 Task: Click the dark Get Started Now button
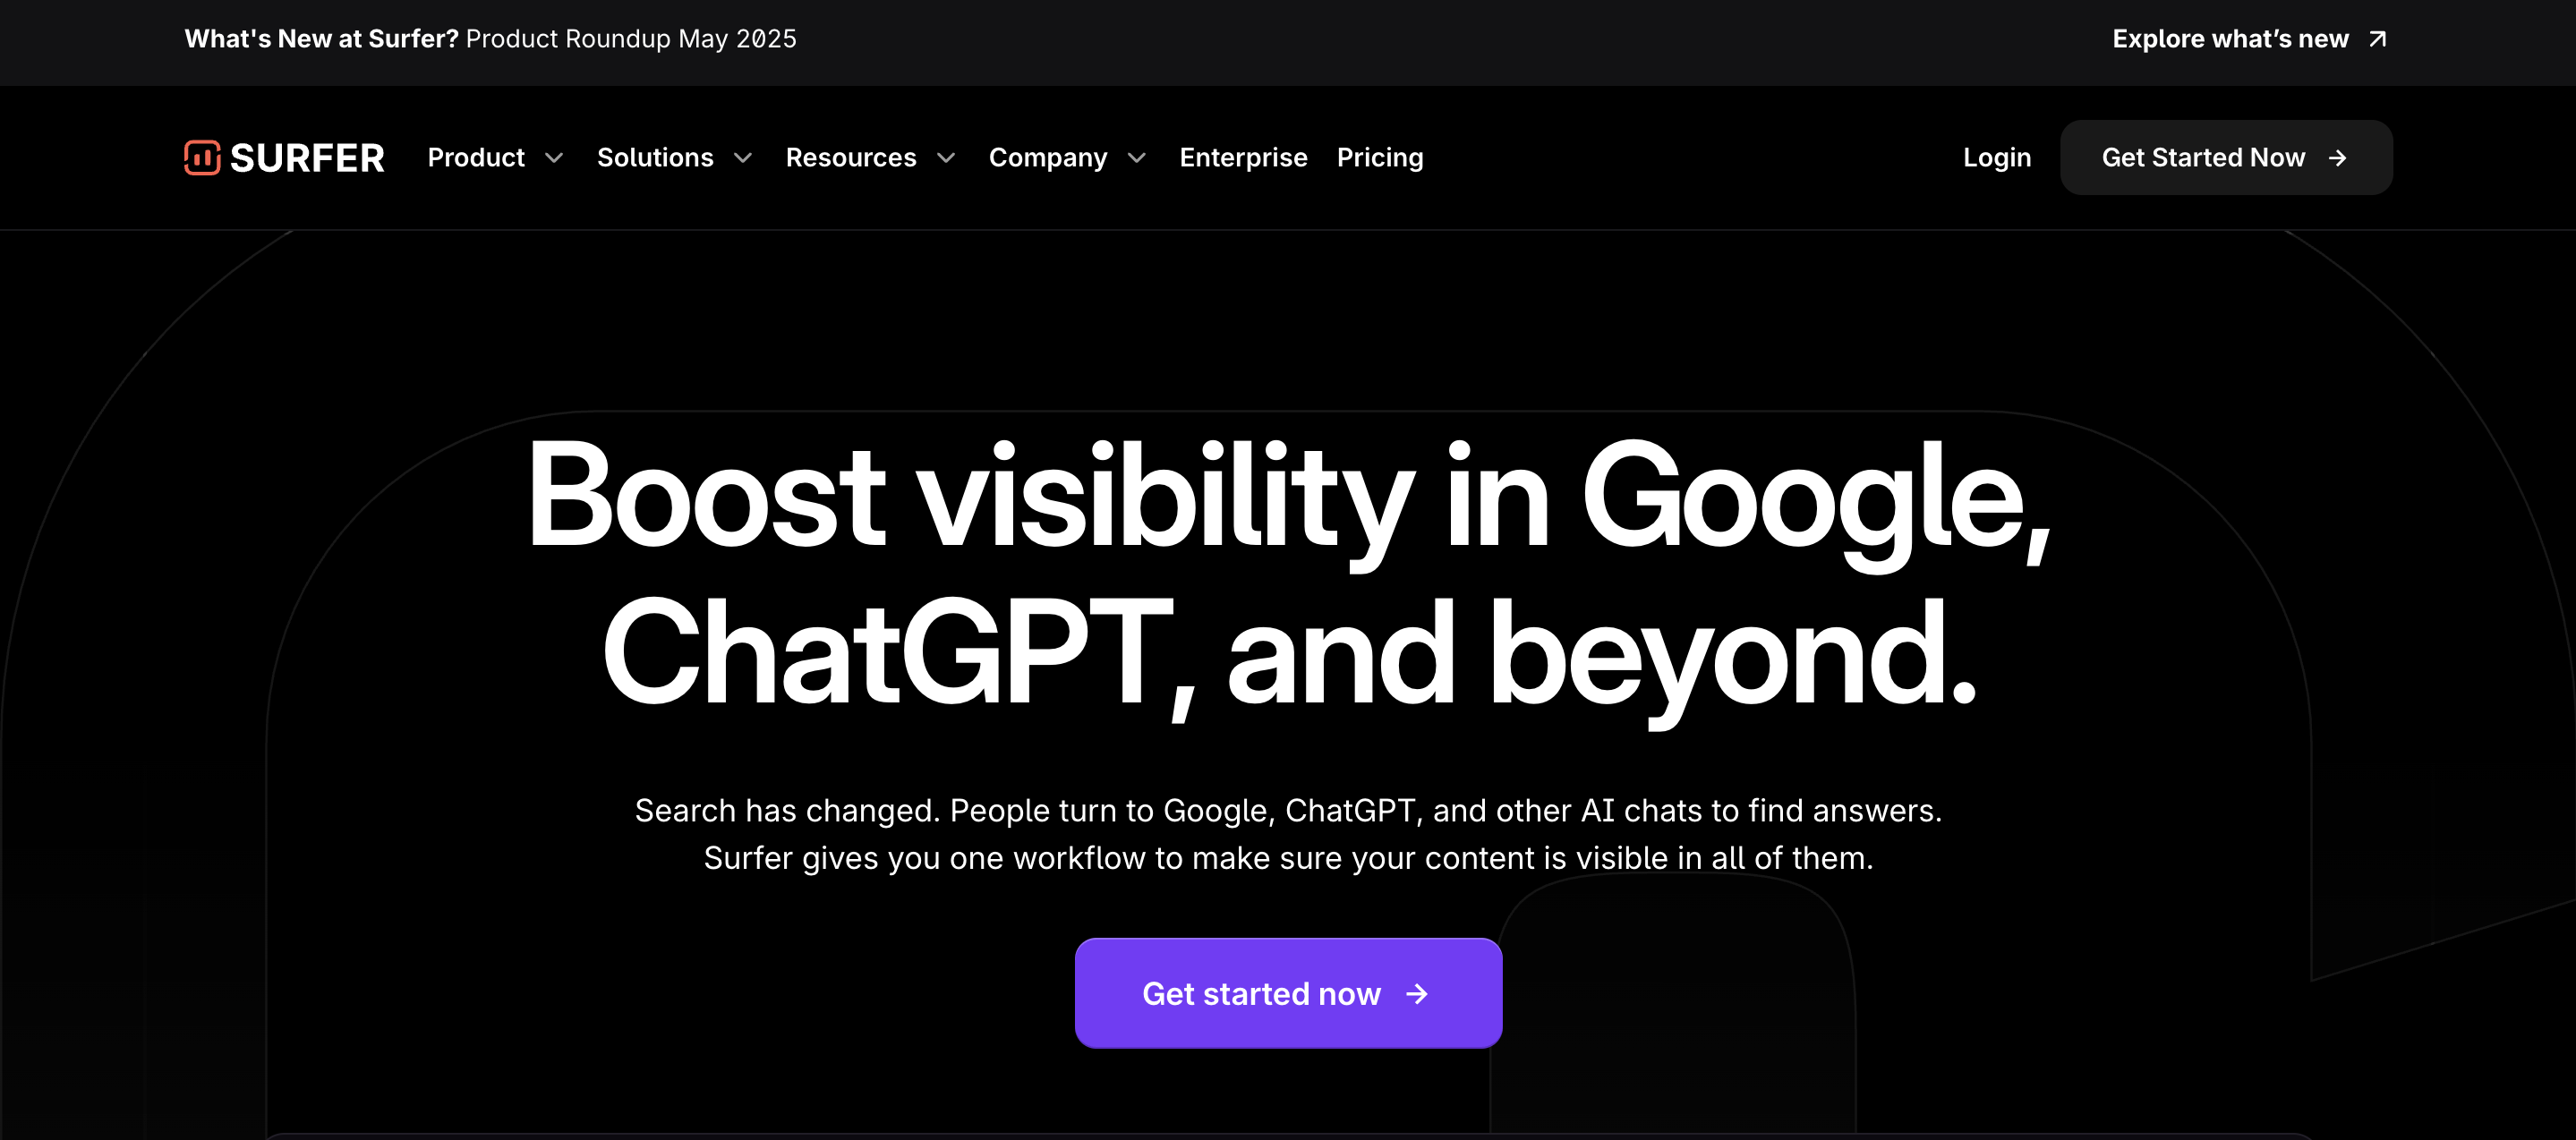(2226, 158)
